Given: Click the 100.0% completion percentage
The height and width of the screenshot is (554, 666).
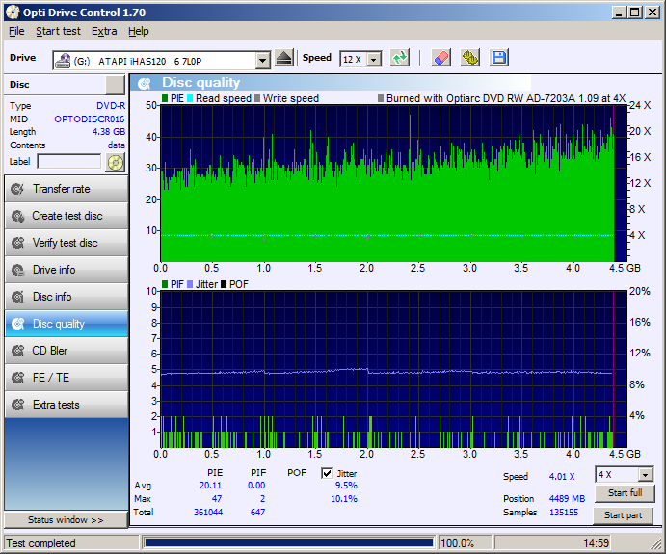Looking at the screenshot, I should pos(457,543).
